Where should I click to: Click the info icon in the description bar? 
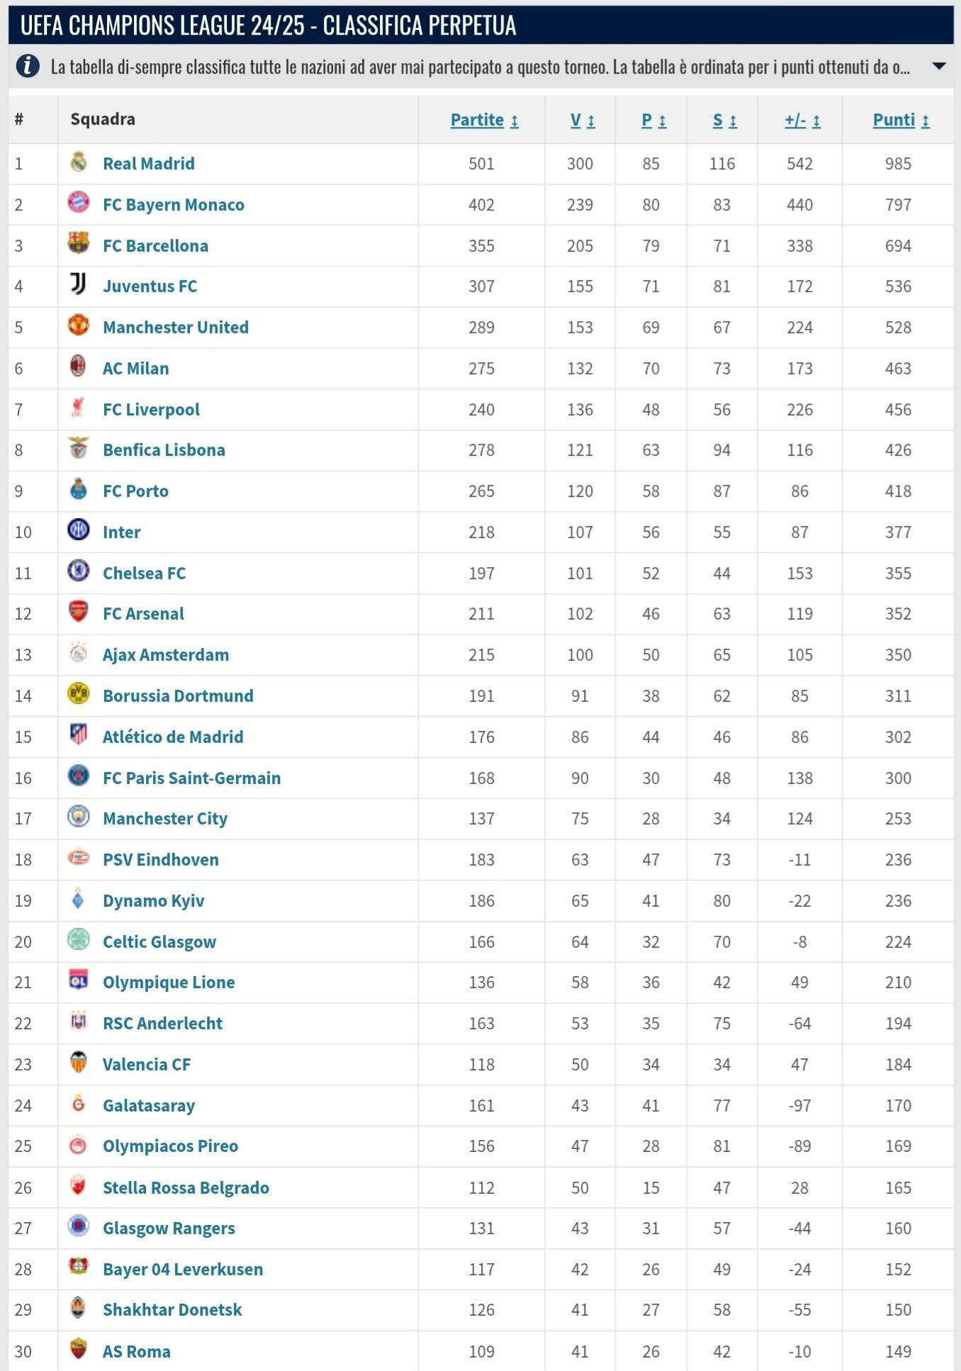(x=28, y=67)
